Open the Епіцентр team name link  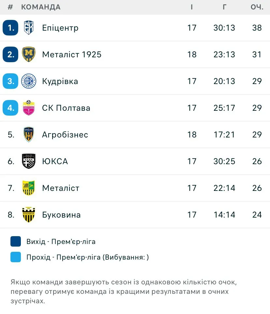[x=60, y=28]
